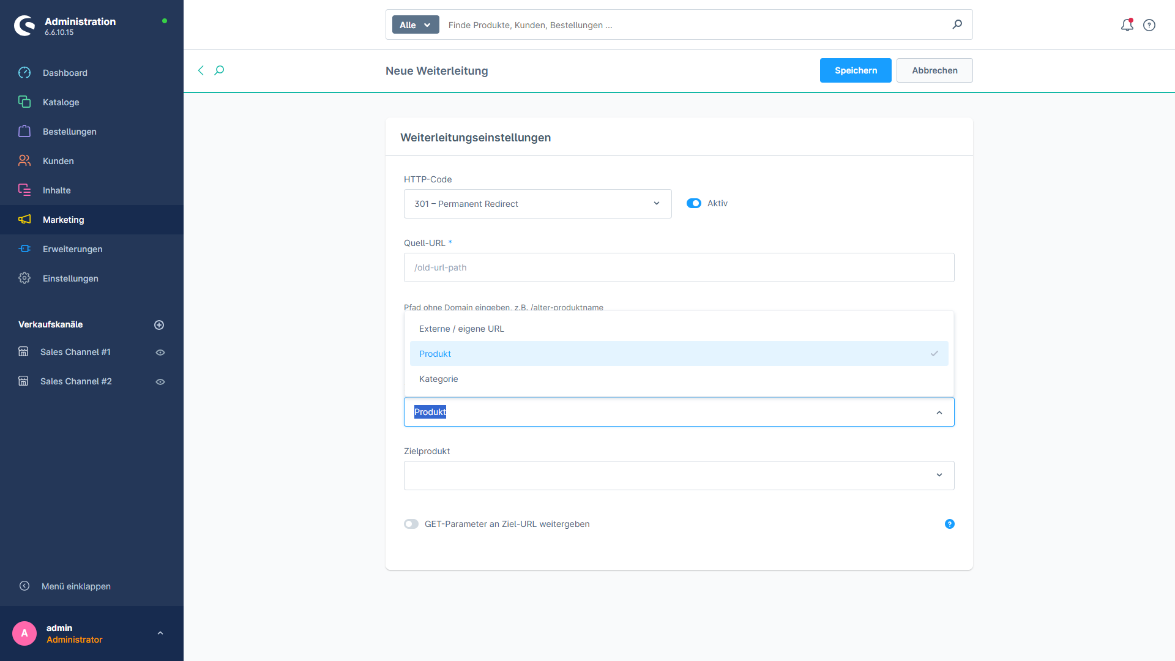Disable the Aktiv toggle
This screenshot has height=661, width=1175.
point(693,203)
